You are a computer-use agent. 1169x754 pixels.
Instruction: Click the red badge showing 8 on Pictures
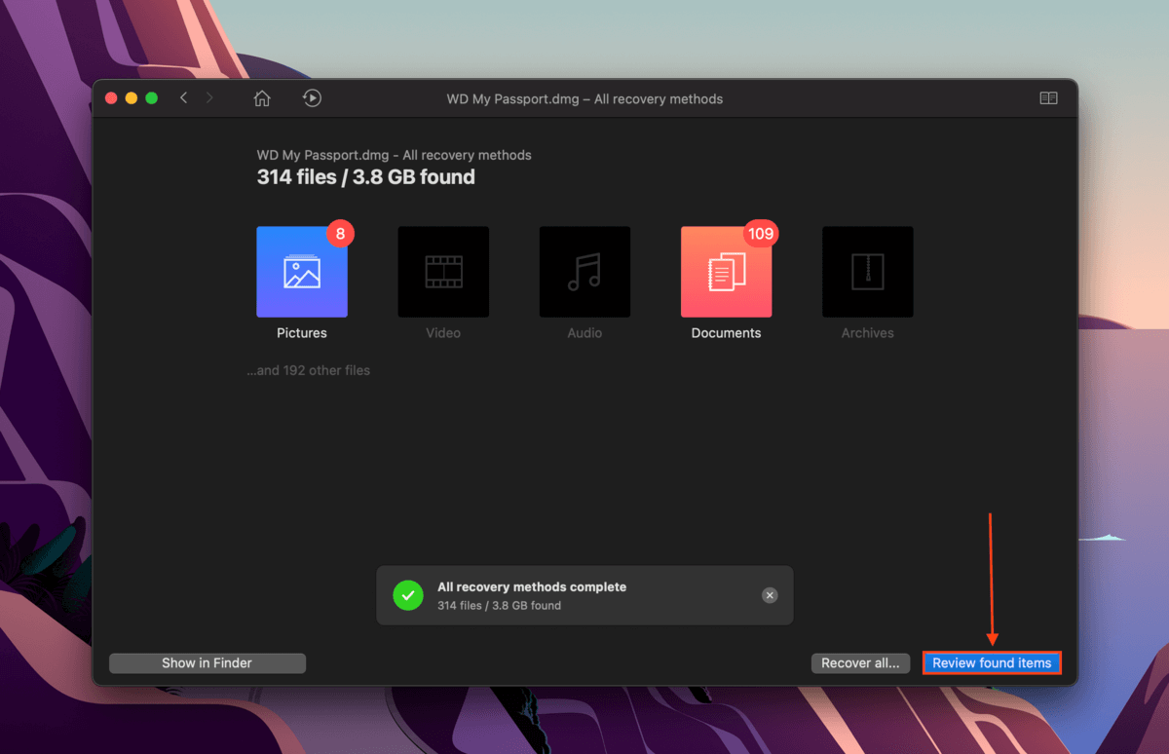click(340, 234)
